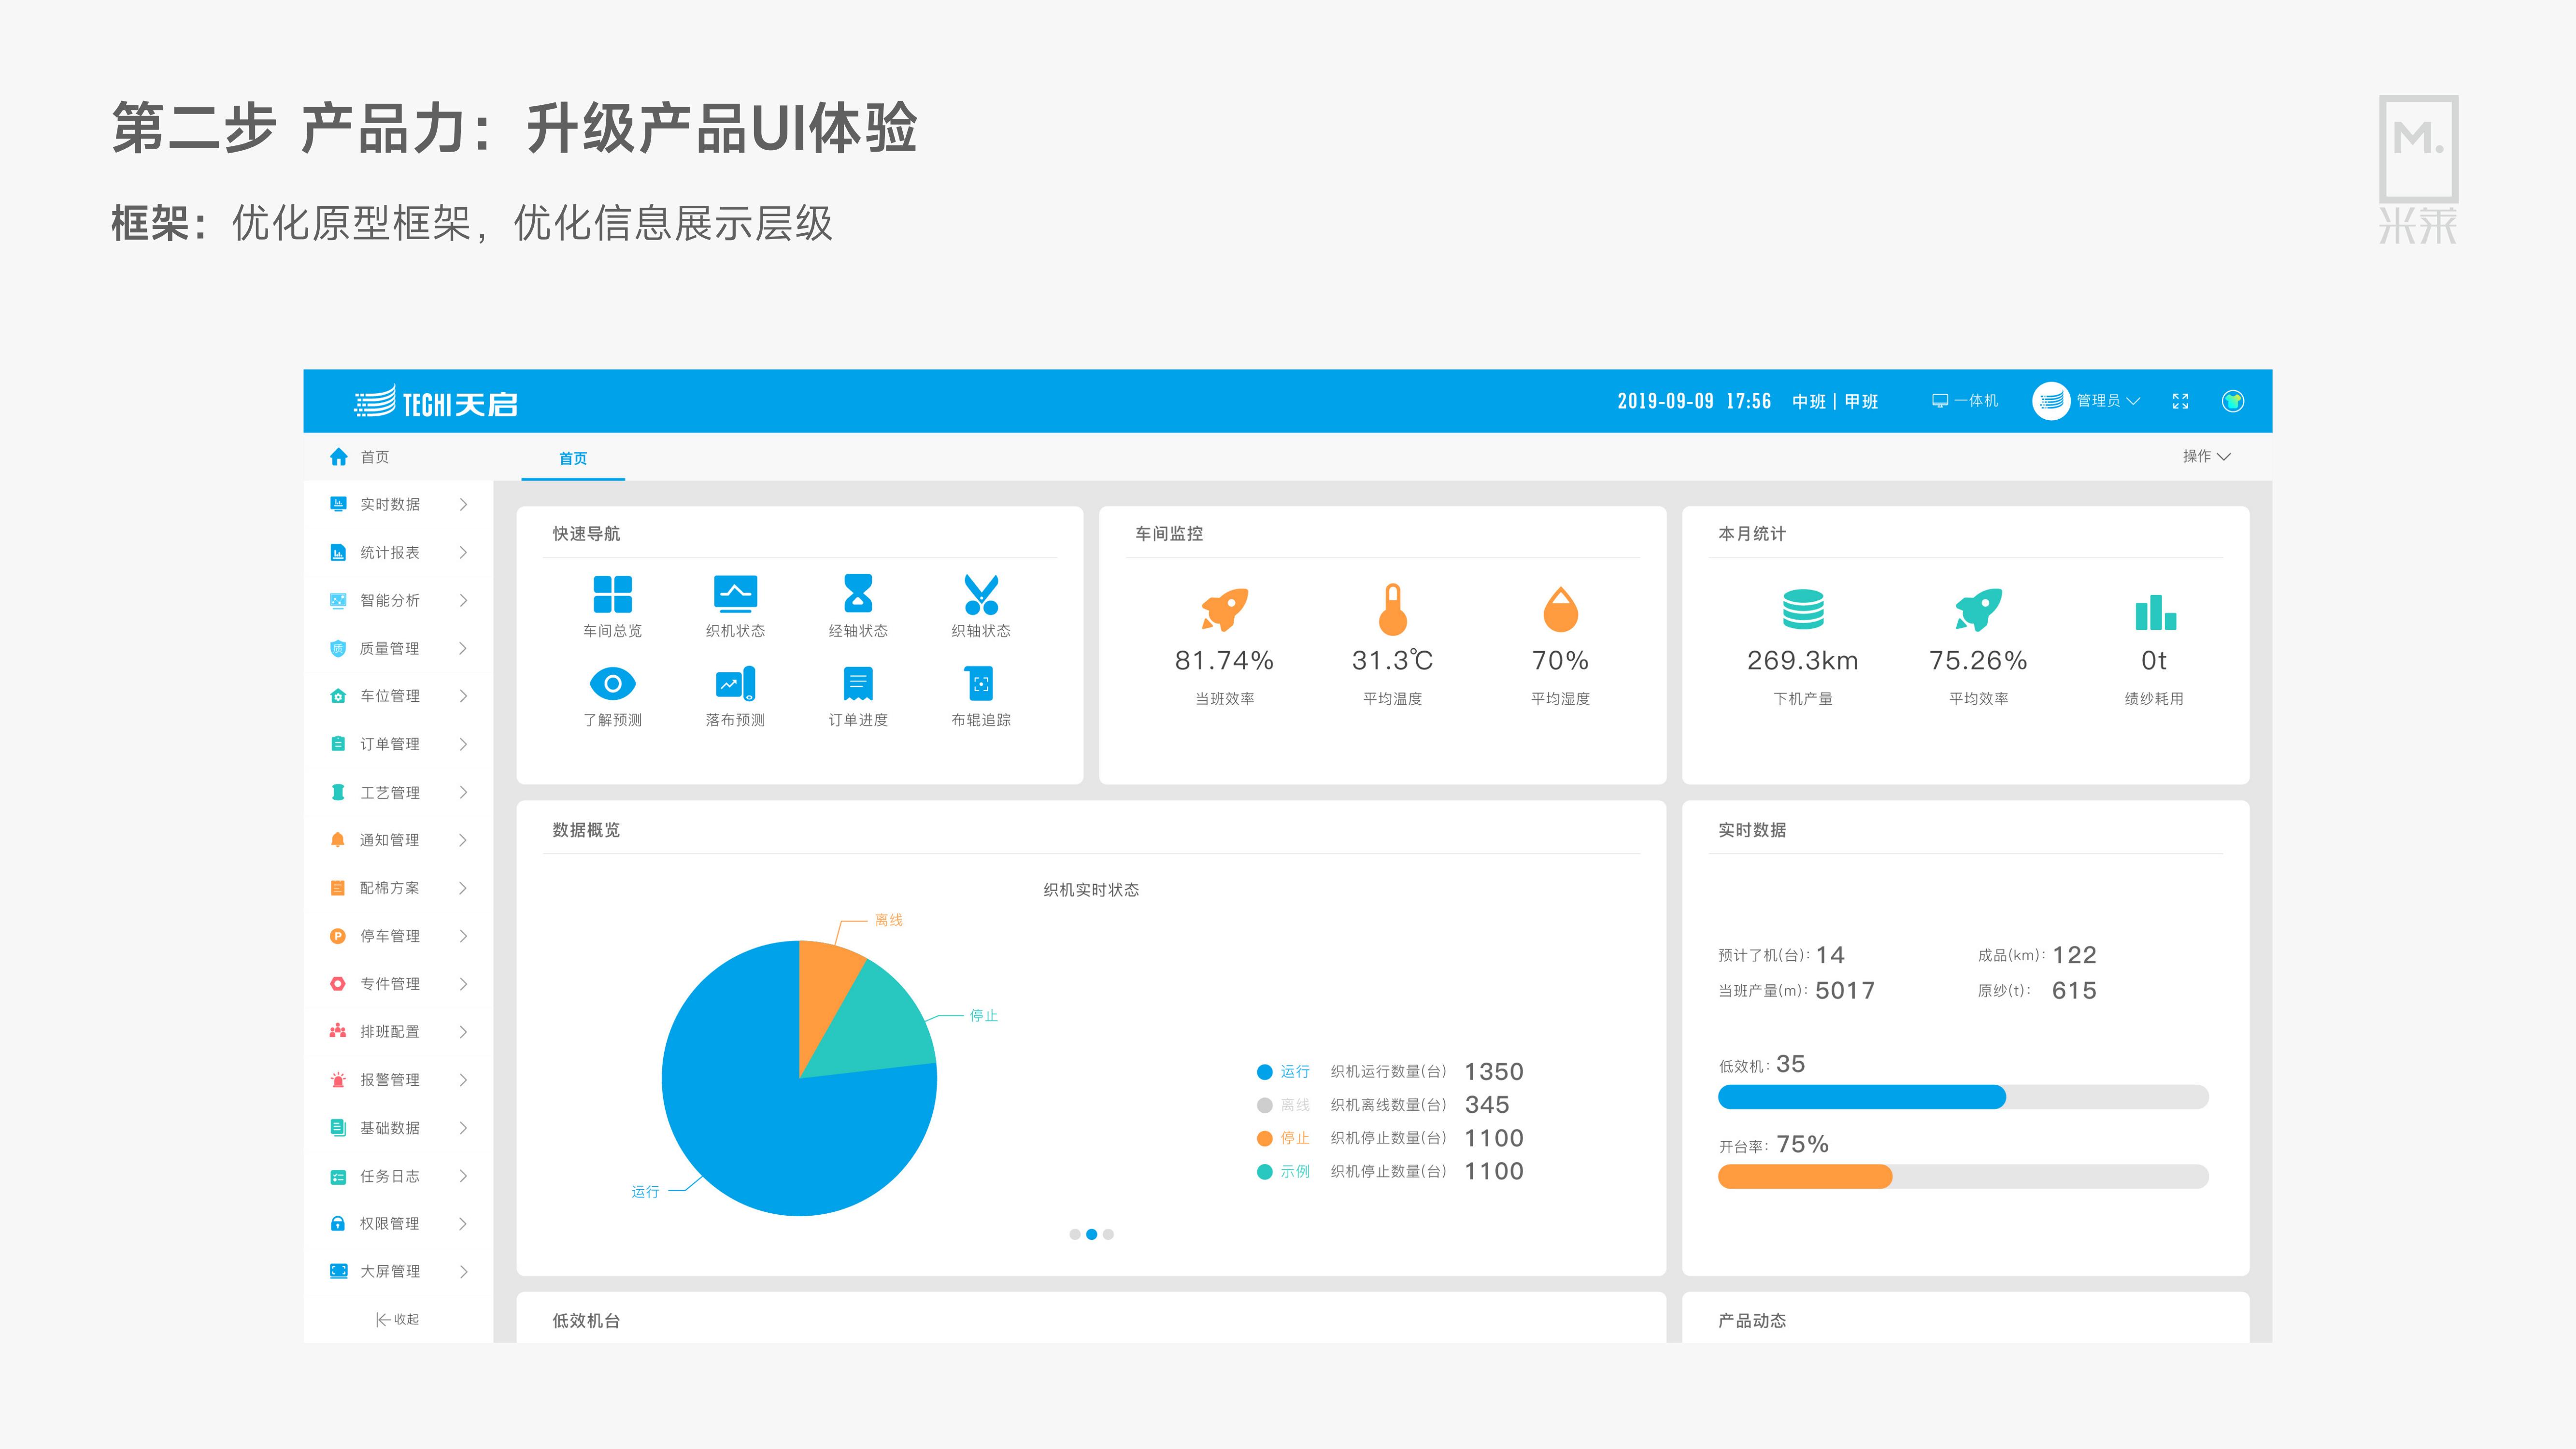Click the administrator avatar icon

click(2051, 401)
